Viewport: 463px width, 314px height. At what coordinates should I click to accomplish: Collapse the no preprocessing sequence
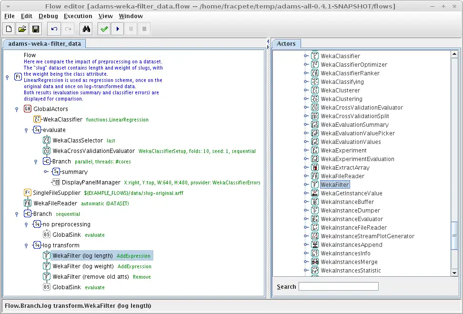26,225
